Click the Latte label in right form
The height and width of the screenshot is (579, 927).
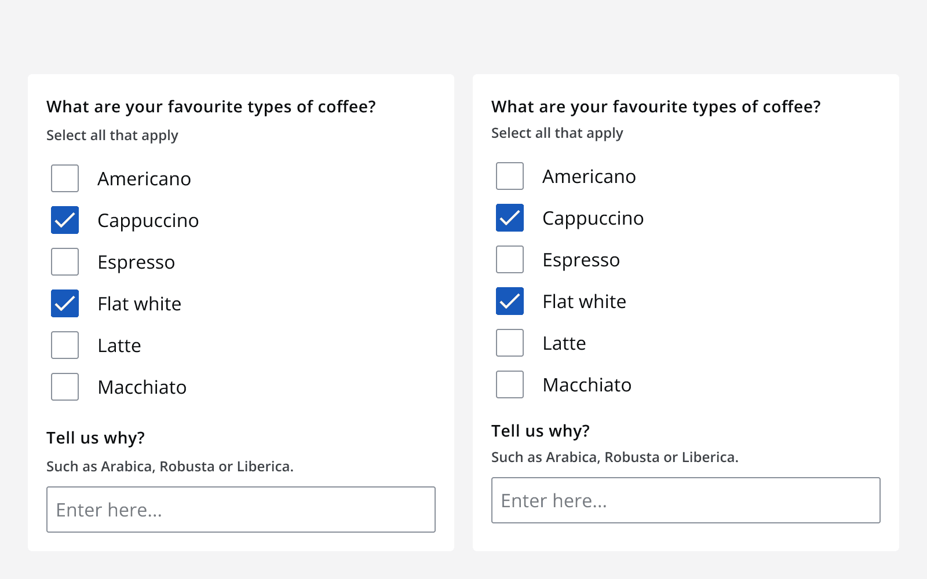[564, 342]
